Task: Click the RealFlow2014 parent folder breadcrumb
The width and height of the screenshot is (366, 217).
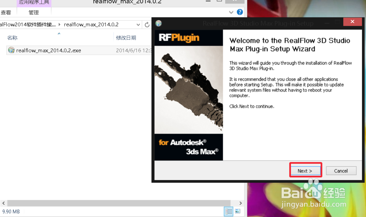Action: point(28,24)
